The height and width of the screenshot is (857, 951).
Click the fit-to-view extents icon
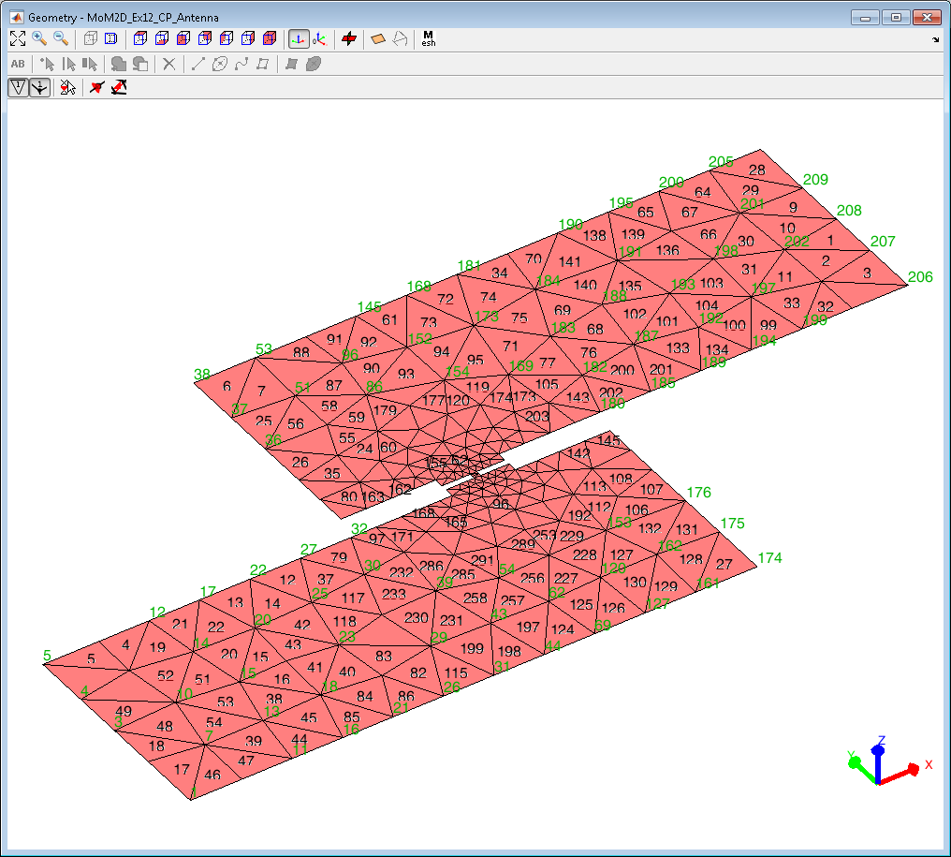[x=18, y=38]
